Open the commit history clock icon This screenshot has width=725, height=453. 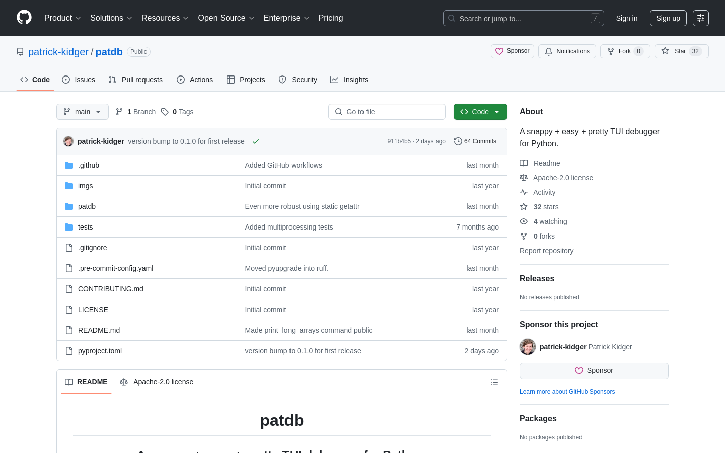click(458, 141)
